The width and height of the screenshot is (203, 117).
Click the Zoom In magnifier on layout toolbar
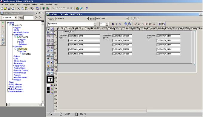pos(126,24)
